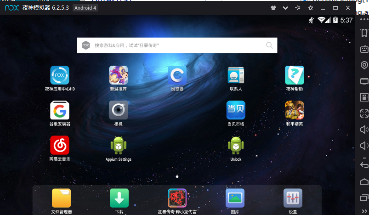
Task: Open Nox system settings gear in title bar
Action: pos(311,8)
